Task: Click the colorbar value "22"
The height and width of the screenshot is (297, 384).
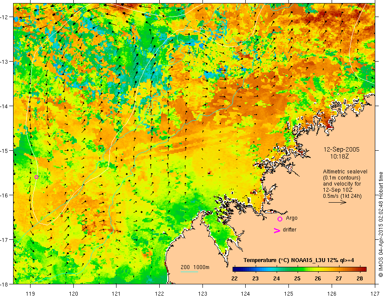Action: point(235,278)
